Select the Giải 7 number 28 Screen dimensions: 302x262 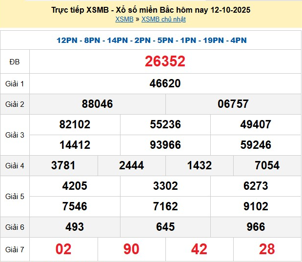[267, 249]
